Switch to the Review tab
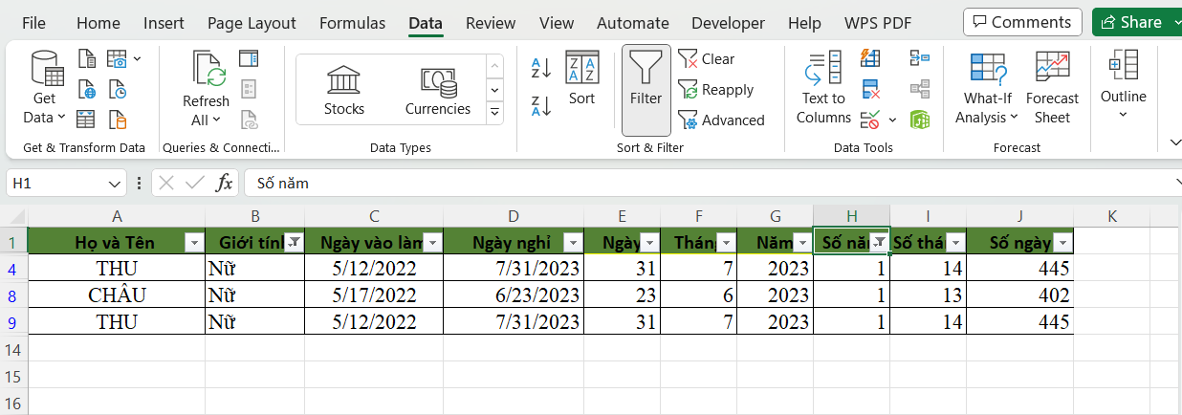The image size is (1182, 415). pyautogui.click(x=491, y=23)
